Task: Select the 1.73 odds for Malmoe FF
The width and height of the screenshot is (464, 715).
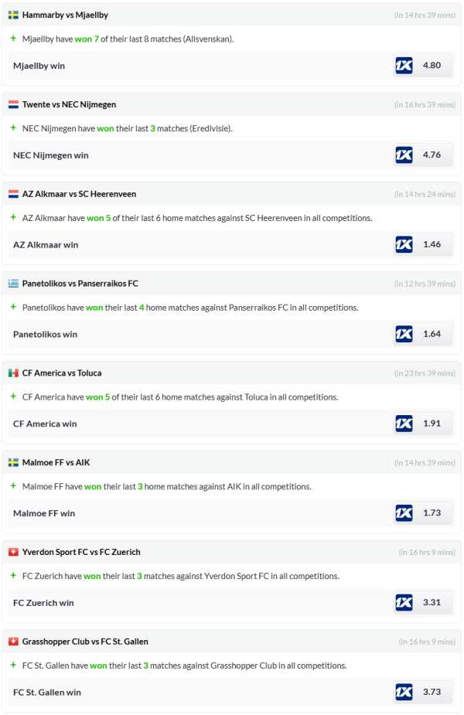Action: click(432, 513)
